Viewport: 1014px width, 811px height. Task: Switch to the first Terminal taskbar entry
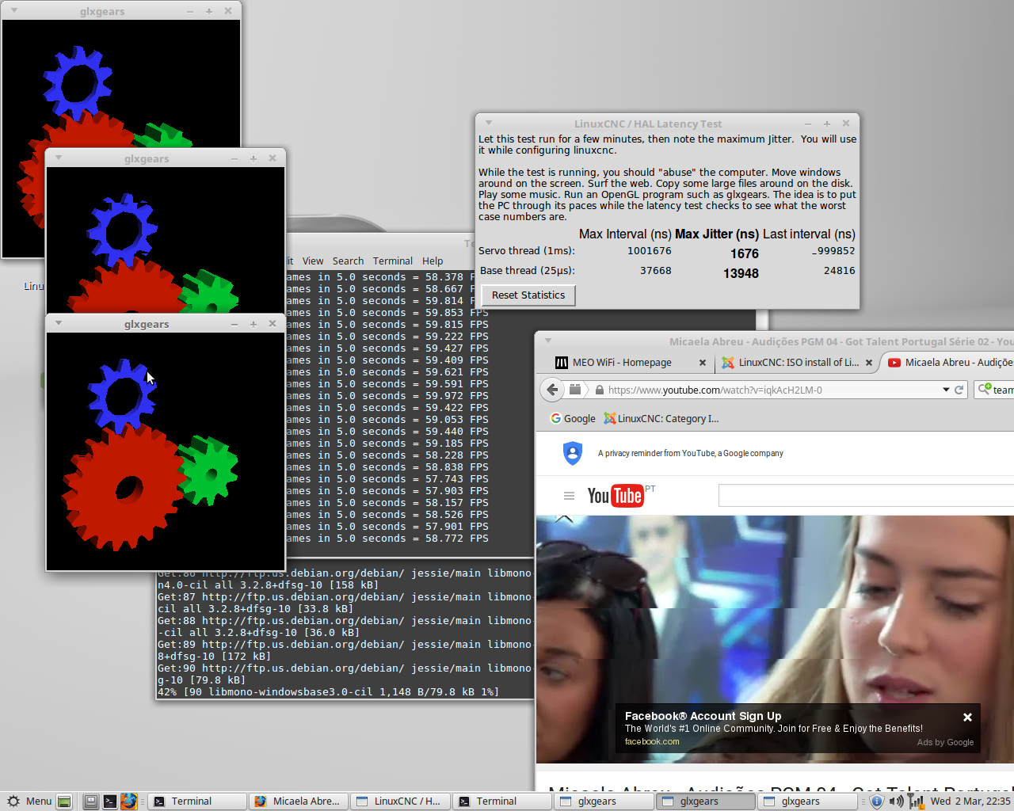click(197, 801)
